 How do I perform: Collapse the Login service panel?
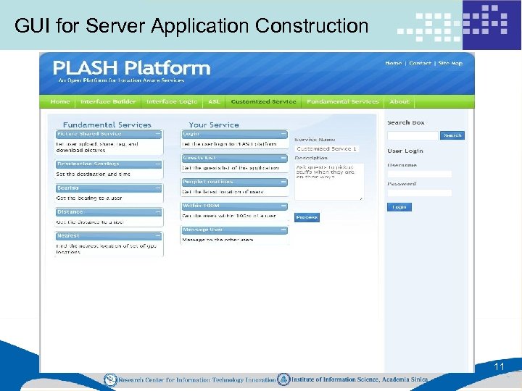pos(283,134)
